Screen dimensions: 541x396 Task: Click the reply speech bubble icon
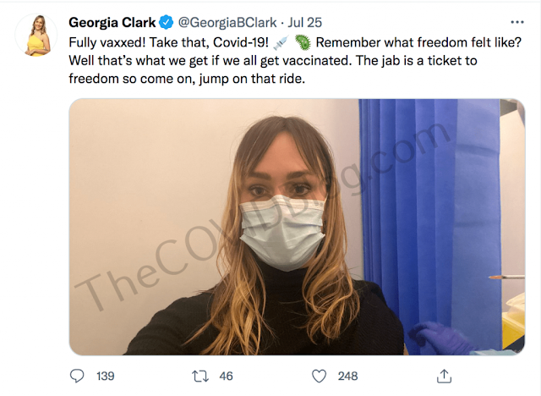[x=77, y=376]
